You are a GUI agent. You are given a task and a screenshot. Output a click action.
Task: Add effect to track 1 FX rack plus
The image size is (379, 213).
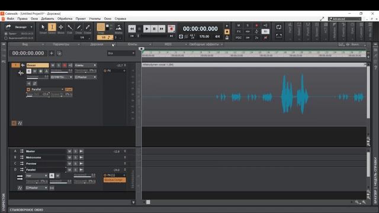pyautogui.click(x=124, y=71)
